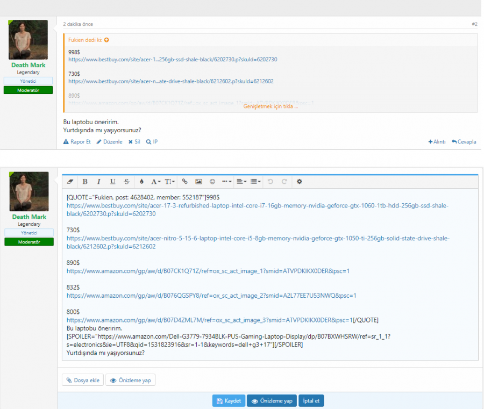Click the 6212602 bestbuy link in quote
This screenshot has height=409, width=484.
pos(170,81)
